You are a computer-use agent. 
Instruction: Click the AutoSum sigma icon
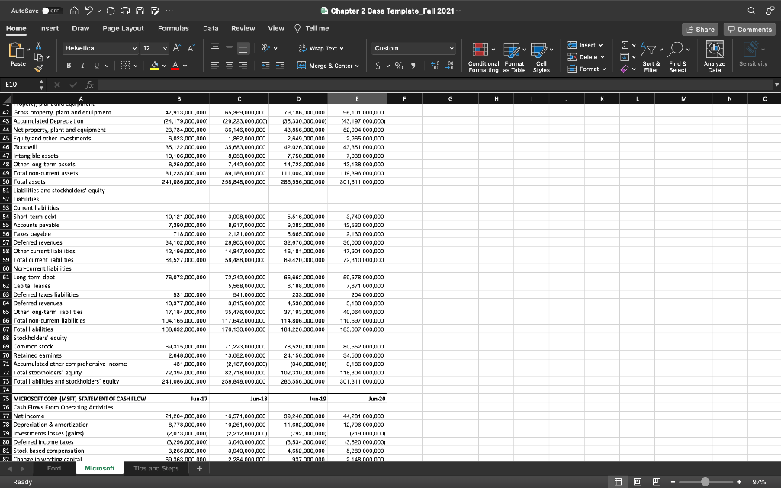pos(624,45)
